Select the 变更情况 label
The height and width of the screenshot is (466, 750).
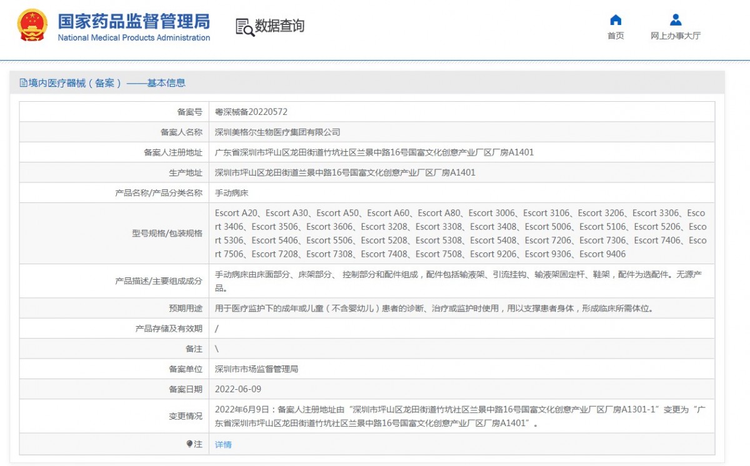click(186, 416)
